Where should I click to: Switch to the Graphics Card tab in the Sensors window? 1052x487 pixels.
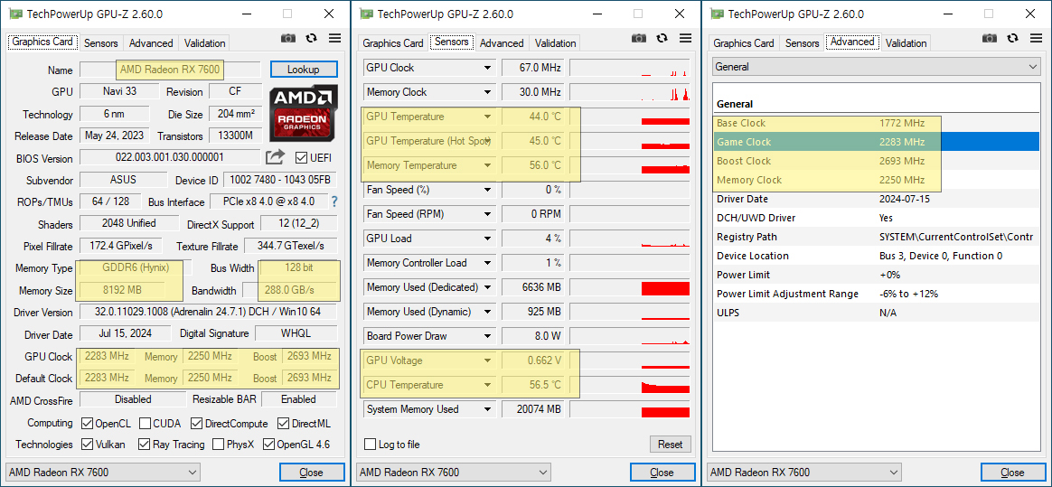pos(393,43)
